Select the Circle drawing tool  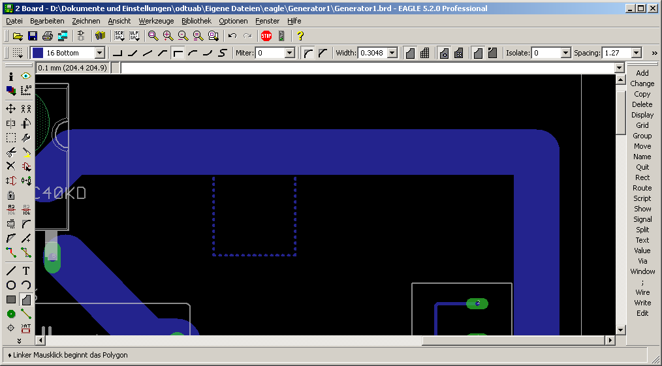pyautogui.click(x=11, y=285)
